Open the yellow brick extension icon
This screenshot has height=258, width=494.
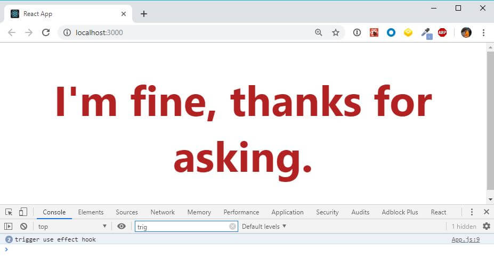408,32
